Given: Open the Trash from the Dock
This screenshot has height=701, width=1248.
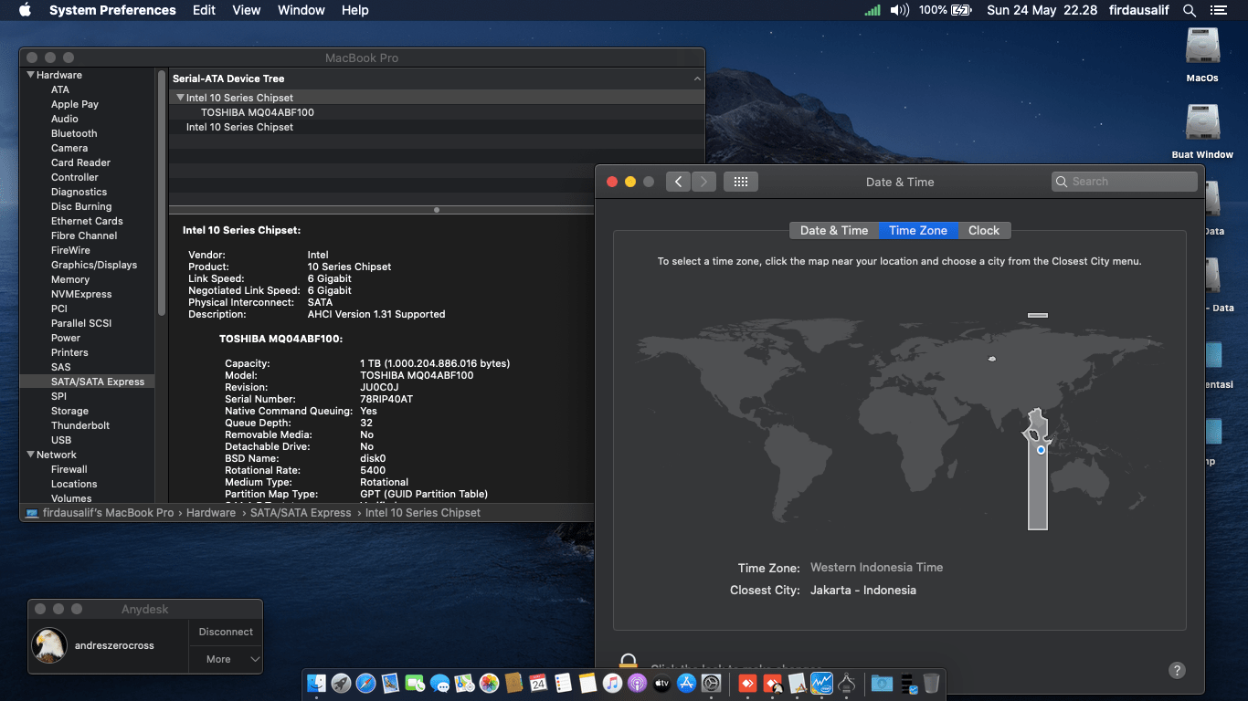Looking at the screenshot, I should (932, 683).
